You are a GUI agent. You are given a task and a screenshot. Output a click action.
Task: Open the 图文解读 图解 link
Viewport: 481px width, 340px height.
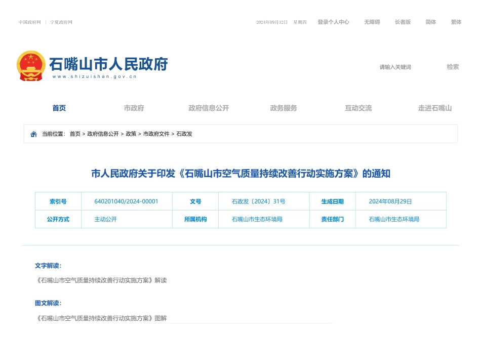[102, 318]
